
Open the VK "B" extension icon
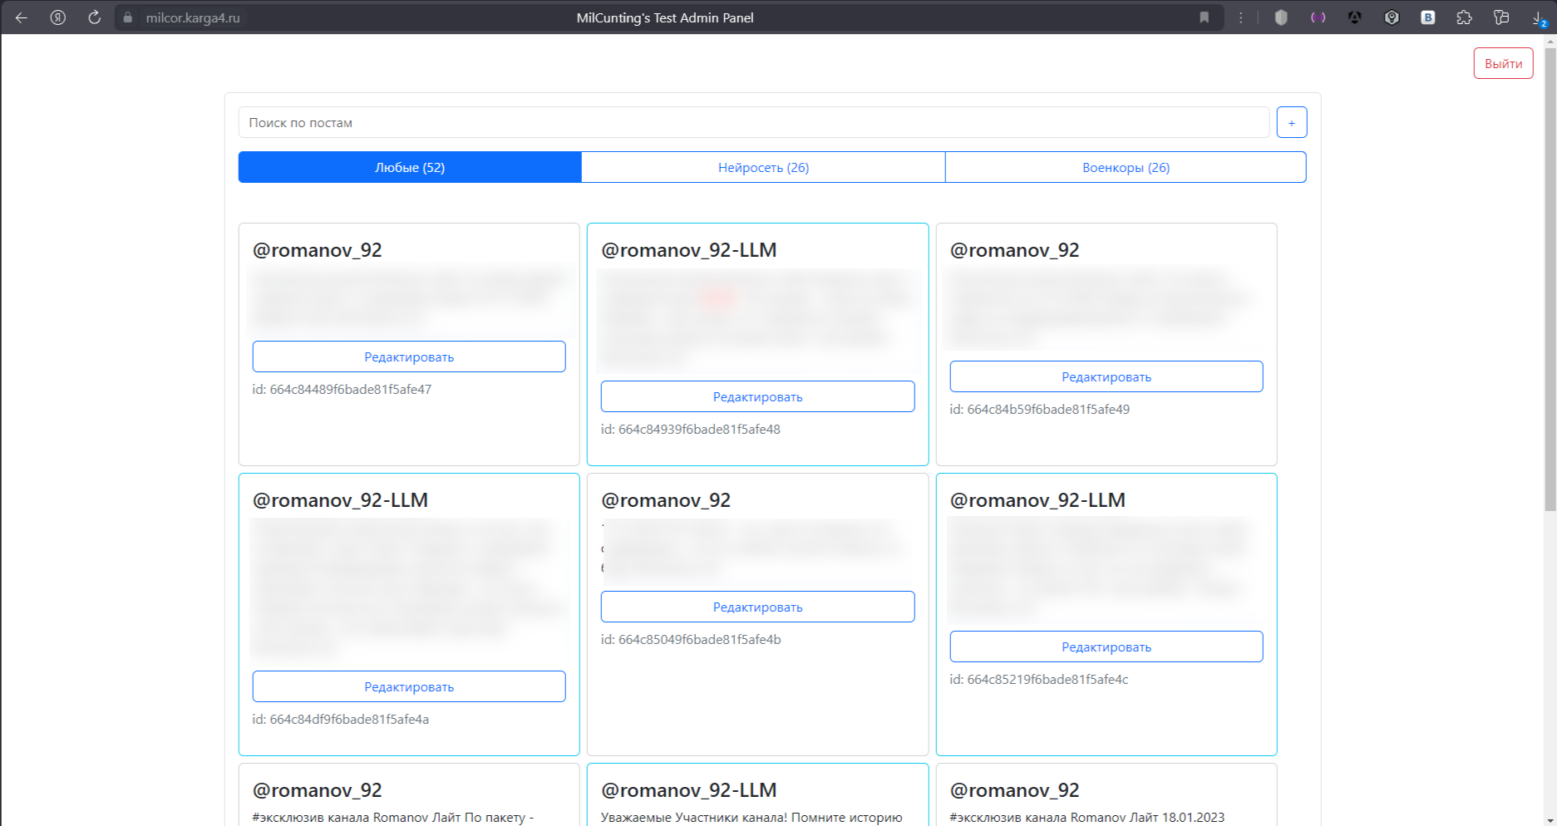tap(1428, 17)
